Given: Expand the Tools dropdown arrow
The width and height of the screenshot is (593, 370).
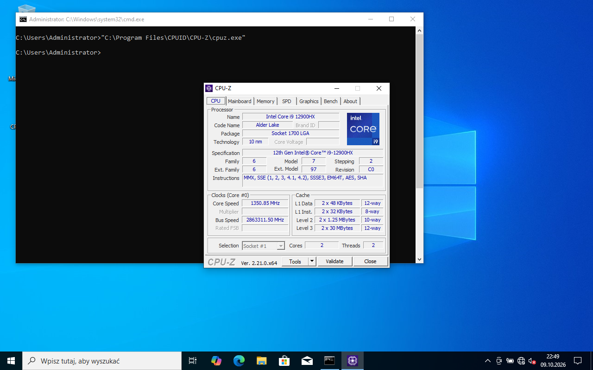Looking at the screenshot, I should 312,261.
